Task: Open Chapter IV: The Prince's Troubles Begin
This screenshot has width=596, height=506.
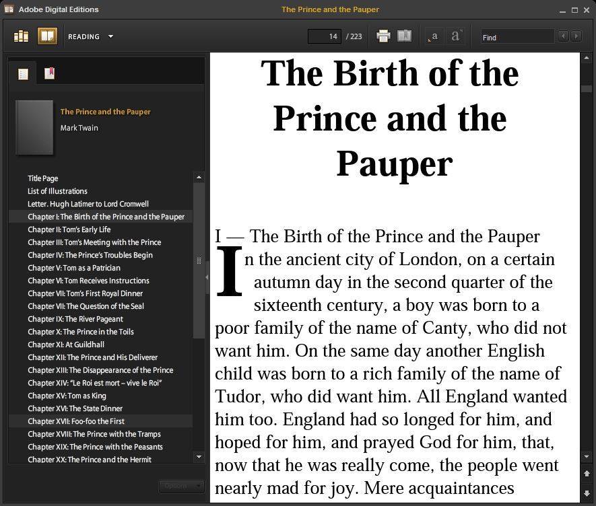Action: pos(90,255)
